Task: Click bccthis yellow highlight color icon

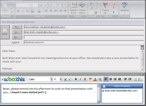Action: pos(90,79)
